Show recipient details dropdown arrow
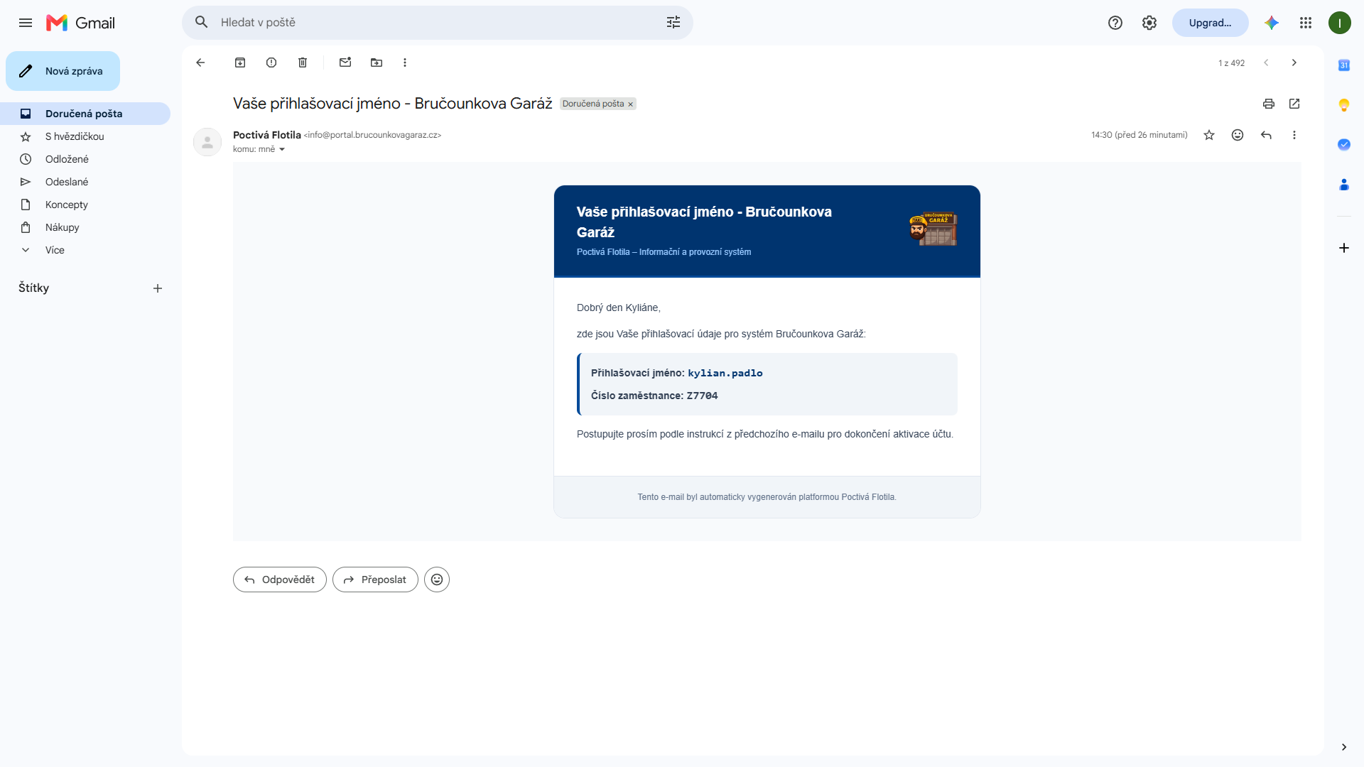 282,150
